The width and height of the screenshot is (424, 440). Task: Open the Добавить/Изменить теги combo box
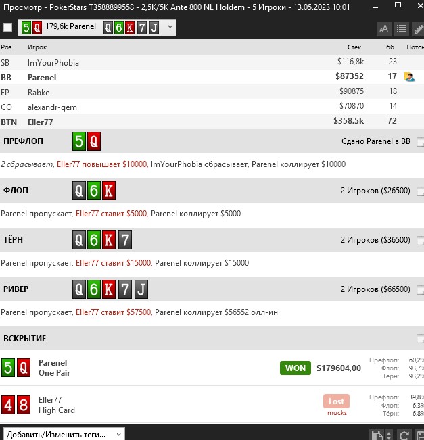[x=64, y=434]
